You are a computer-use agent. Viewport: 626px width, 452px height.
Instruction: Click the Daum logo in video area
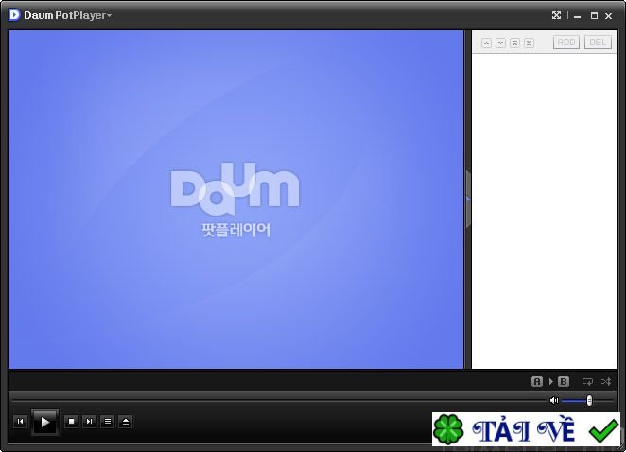point(235,189)
